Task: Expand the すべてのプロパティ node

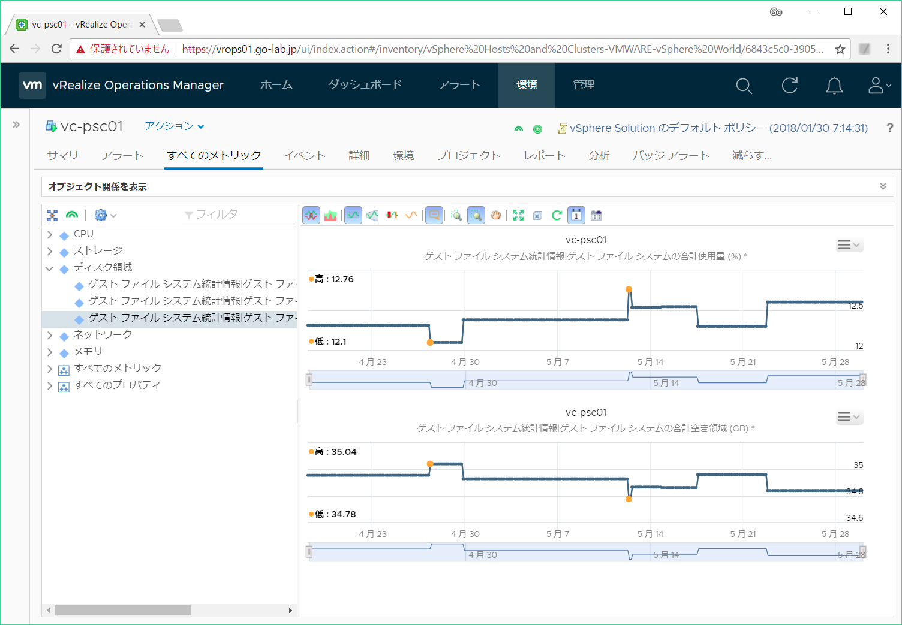Action: (x=50, y=385)
